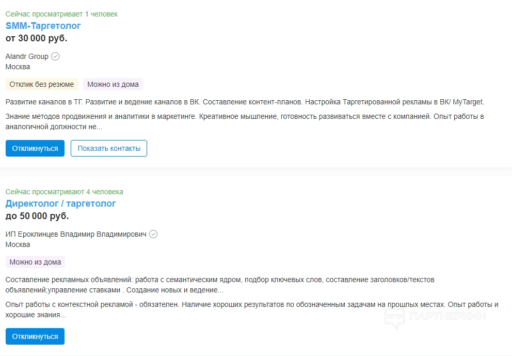Visit the Alandr Group company page

coord(27,56)
